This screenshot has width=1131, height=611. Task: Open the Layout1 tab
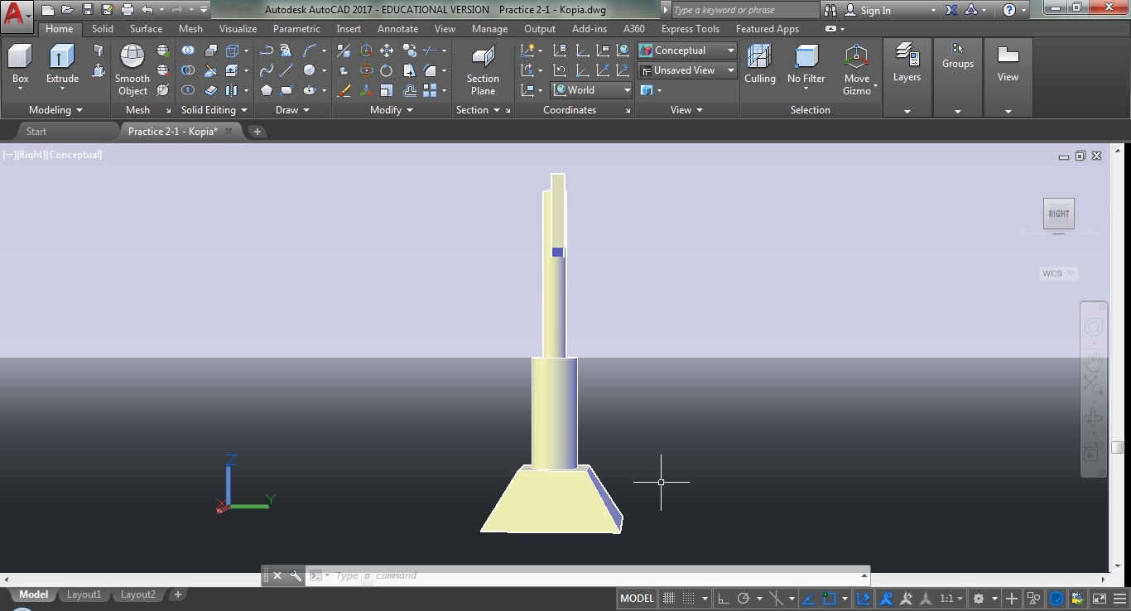[84, 594]
